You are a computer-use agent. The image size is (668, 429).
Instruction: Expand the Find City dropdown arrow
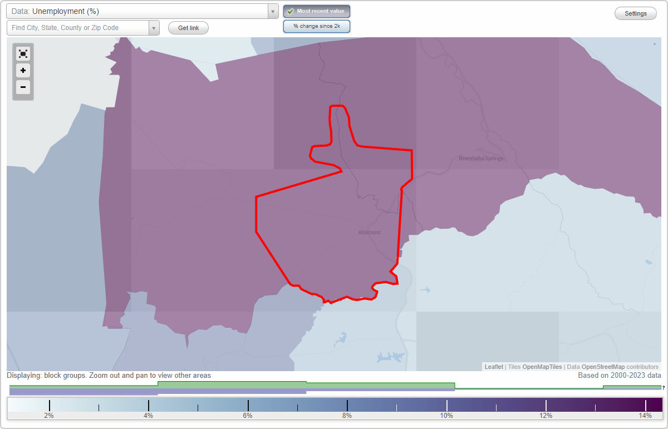[x=154, y=27]
